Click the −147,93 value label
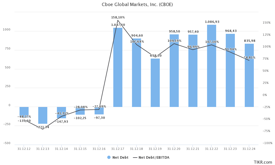Viewport: 275px width, 165px height. [x=62, y=122]
